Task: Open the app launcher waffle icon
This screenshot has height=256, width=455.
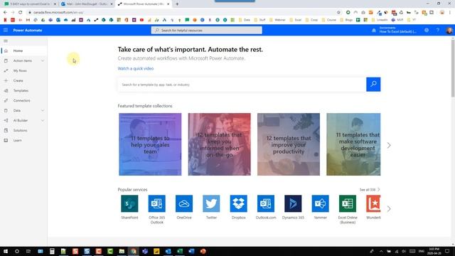Action: [x=6, y=30]
